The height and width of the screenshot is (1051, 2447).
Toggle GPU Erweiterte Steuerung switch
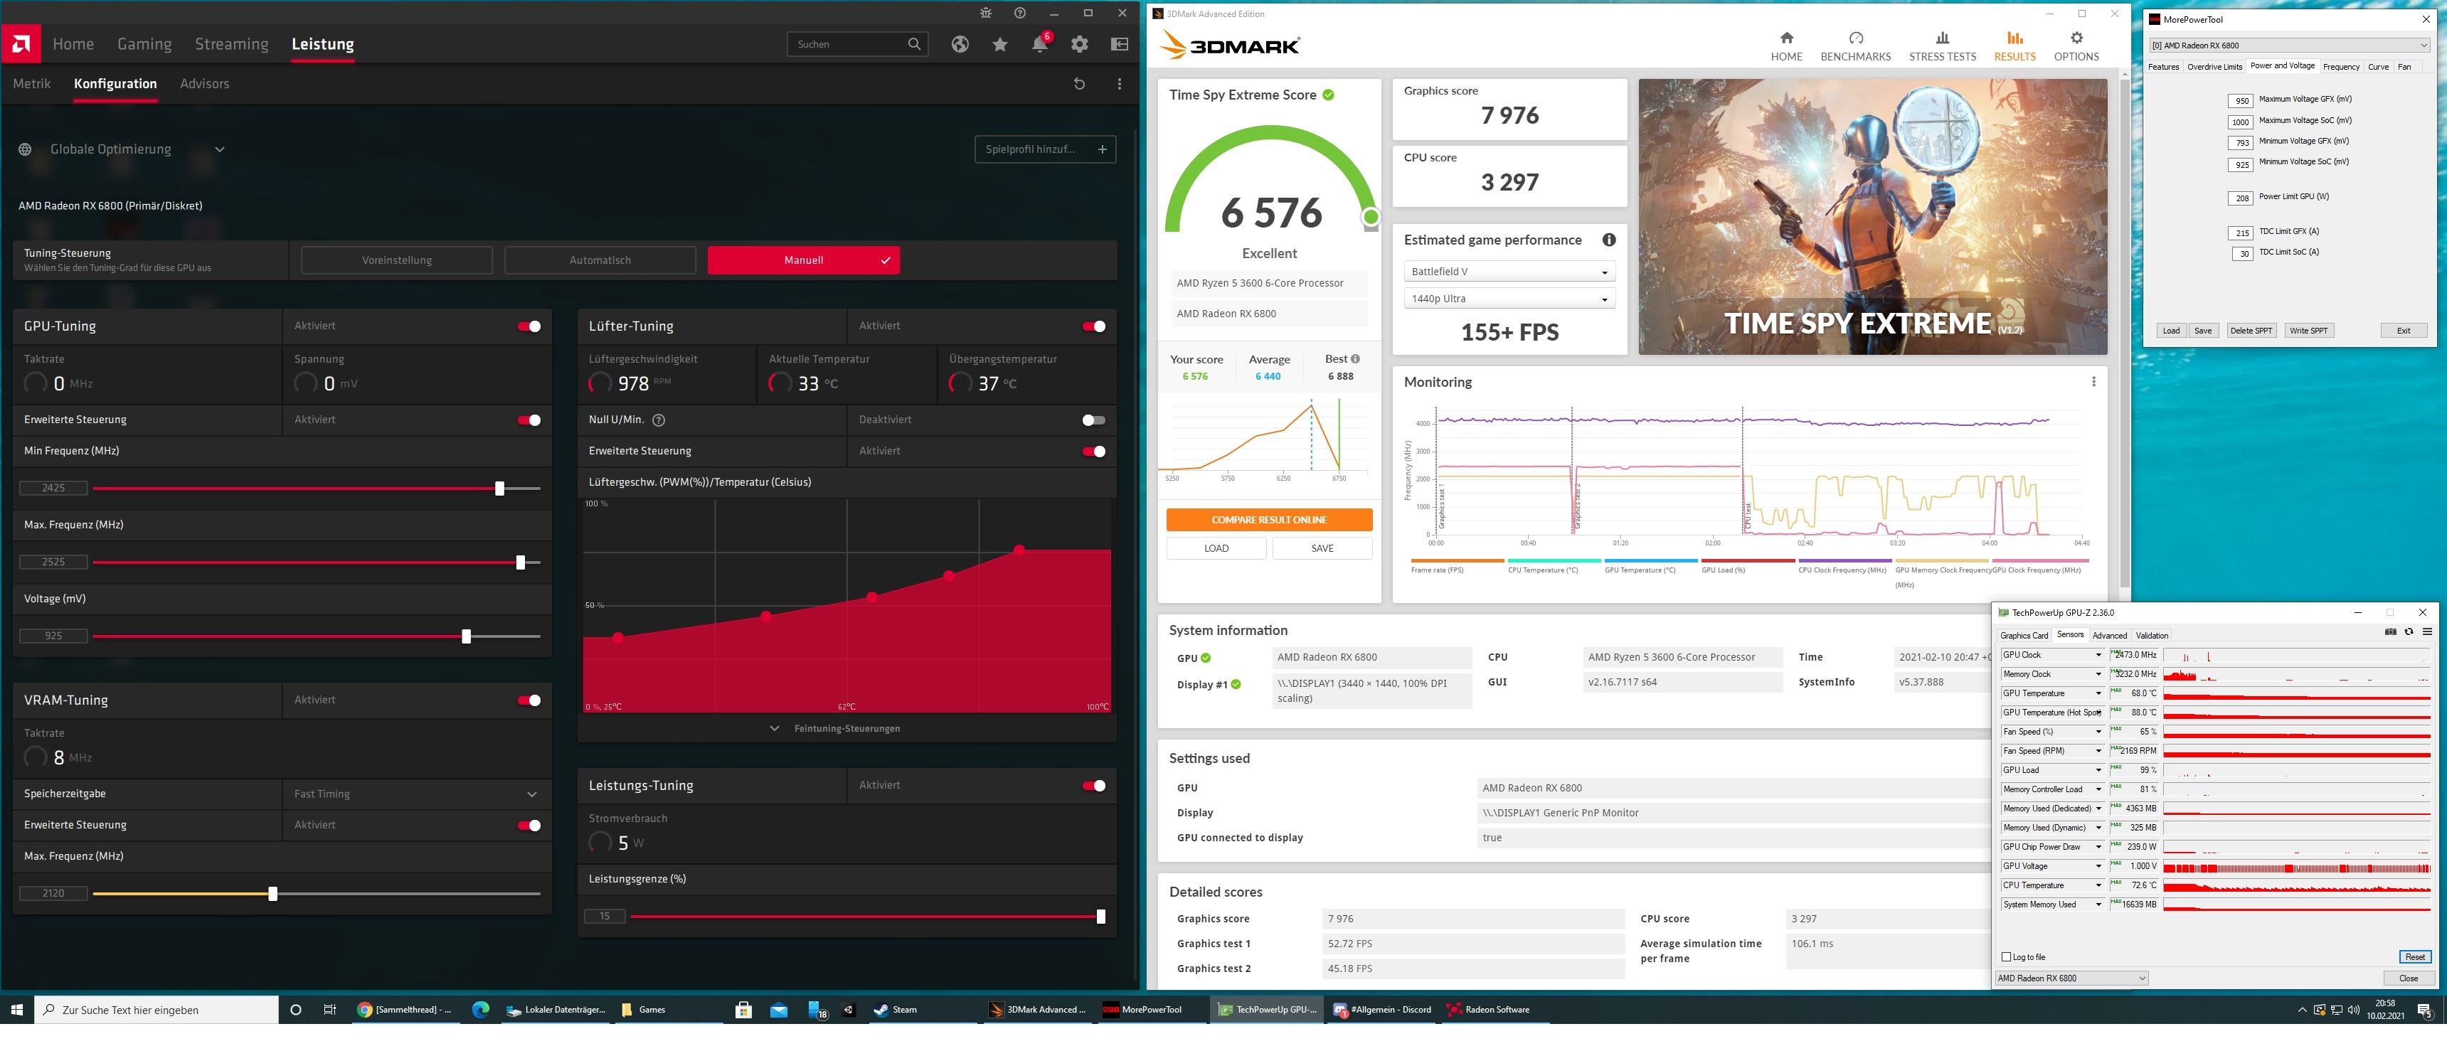[529, 420]
